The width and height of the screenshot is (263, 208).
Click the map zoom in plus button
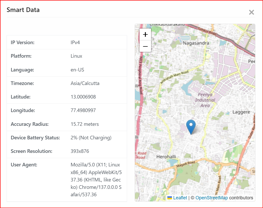coord(145,34)
